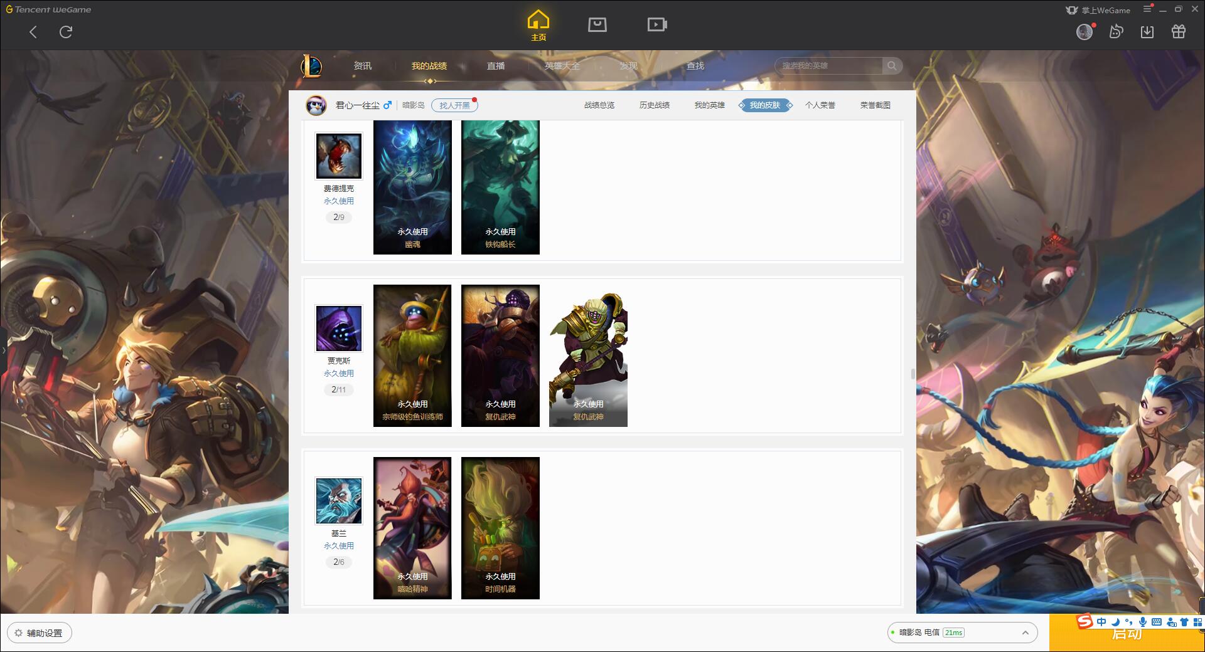
Task: Switch to the 发现 tab
Action: pos(629,66)
